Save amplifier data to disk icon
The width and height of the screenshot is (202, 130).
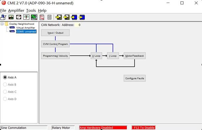[58, 17]
